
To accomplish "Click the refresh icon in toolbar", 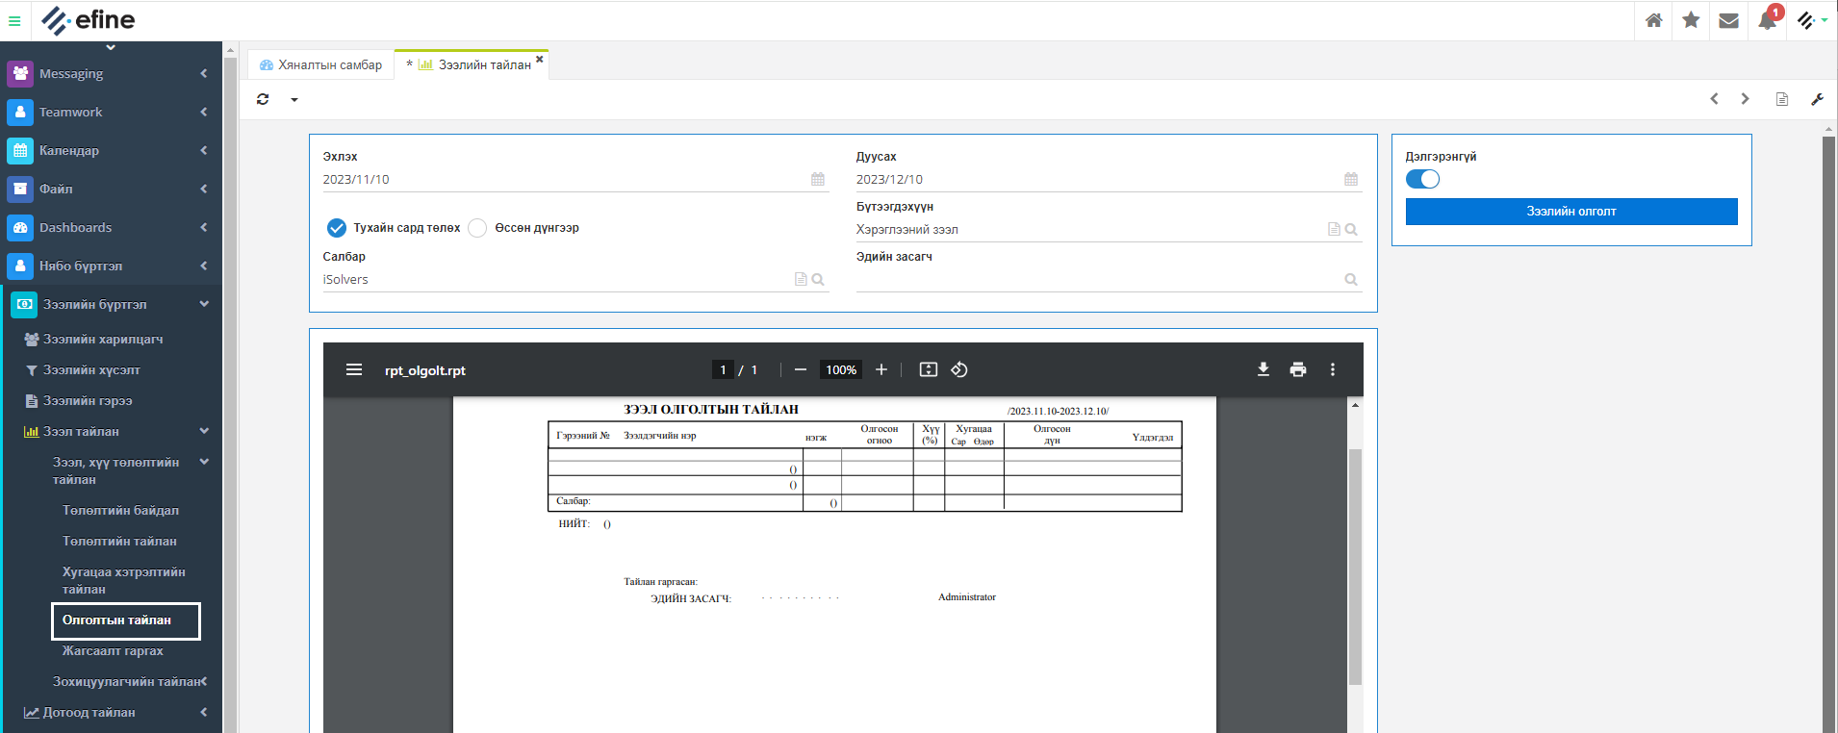I will click(x=263, y=99).
